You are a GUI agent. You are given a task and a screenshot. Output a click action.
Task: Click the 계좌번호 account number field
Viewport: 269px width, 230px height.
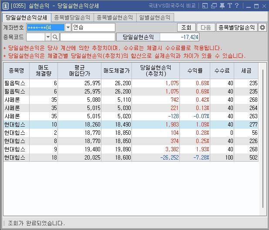tap(45, 27)
